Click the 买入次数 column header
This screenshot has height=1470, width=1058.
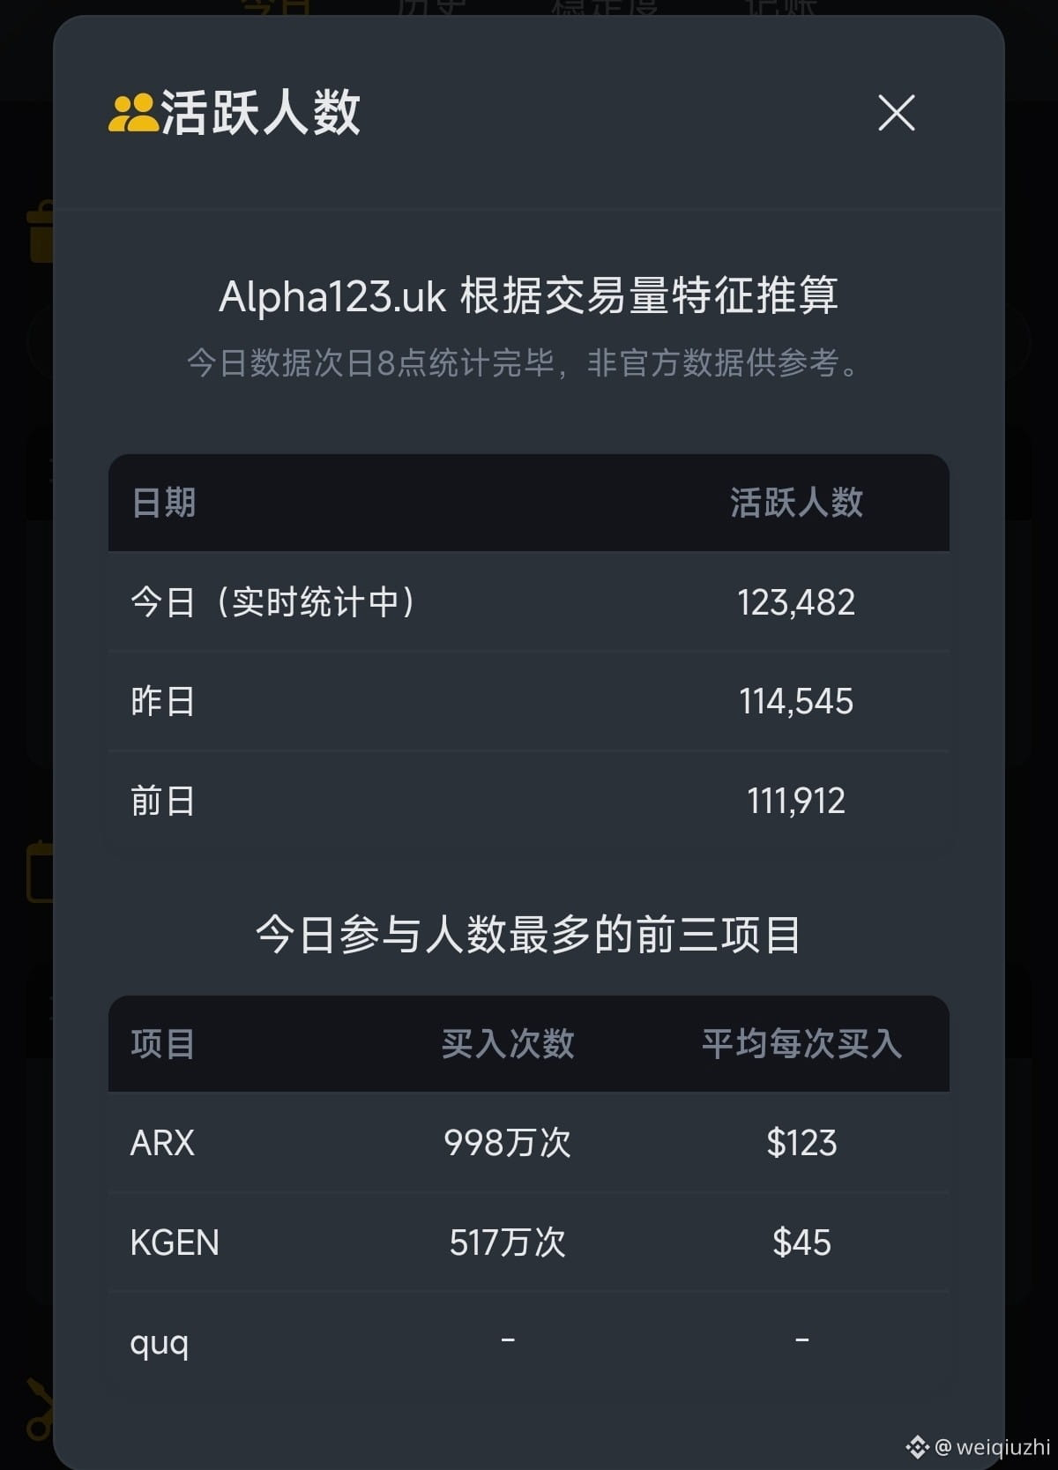(x=508, y=1044)
